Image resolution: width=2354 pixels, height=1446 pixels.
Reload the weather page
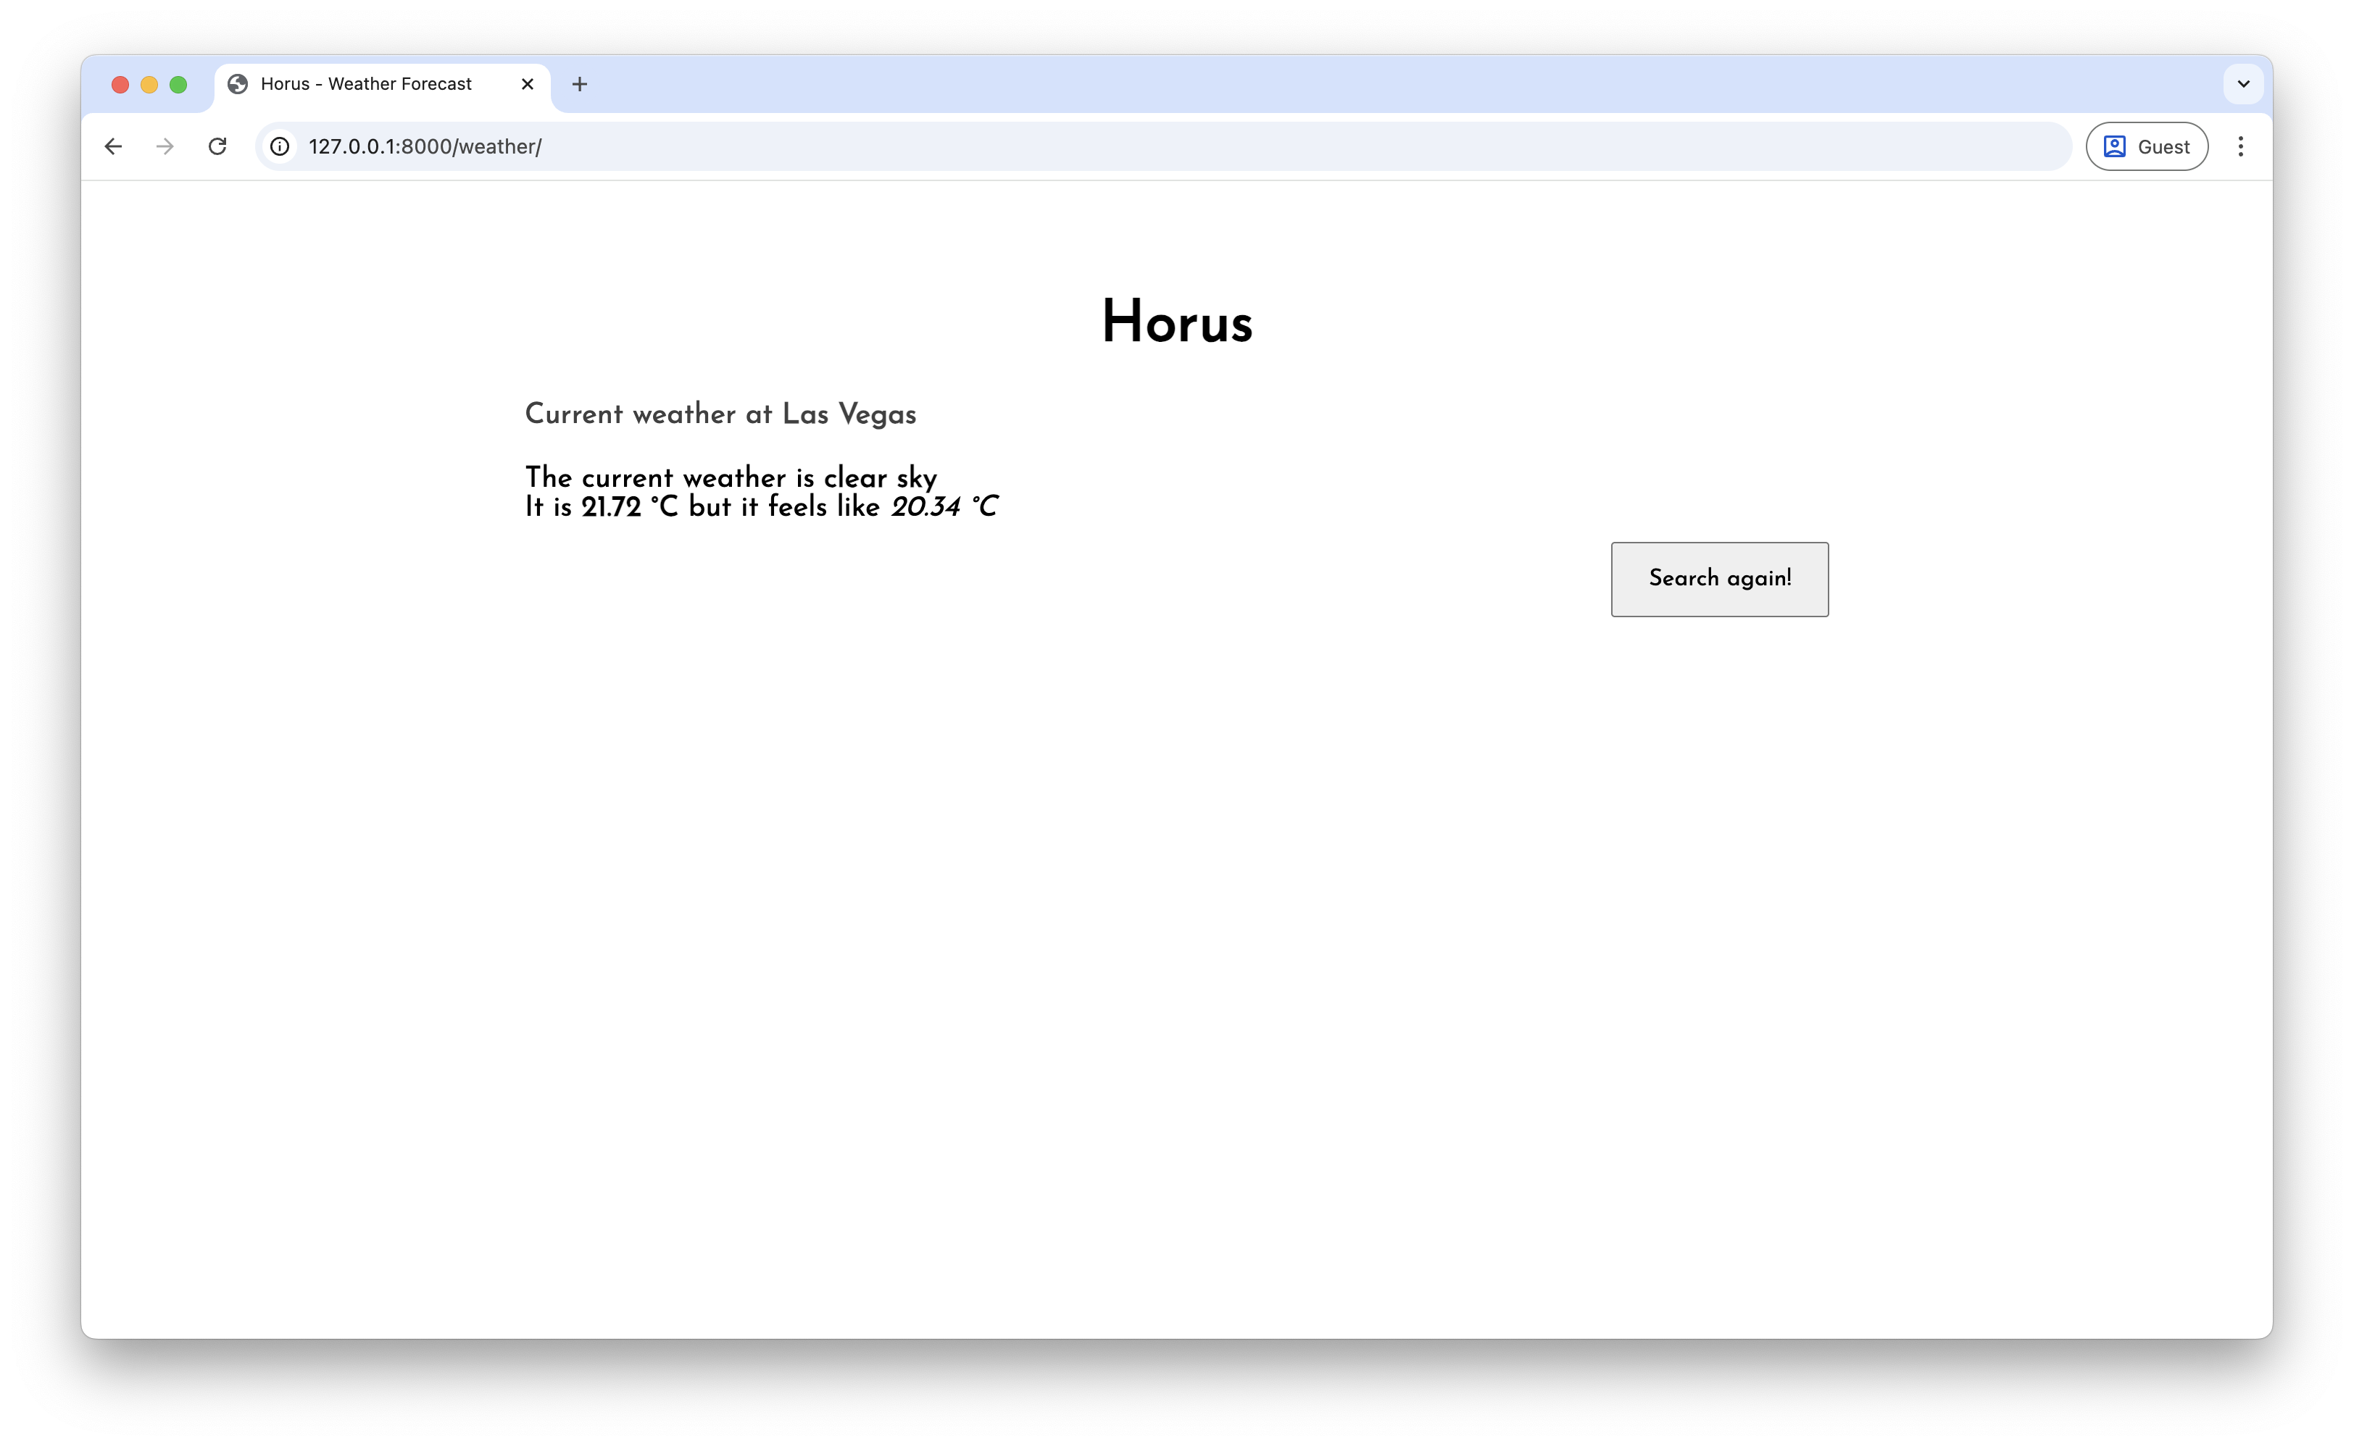tap(217, 146)
